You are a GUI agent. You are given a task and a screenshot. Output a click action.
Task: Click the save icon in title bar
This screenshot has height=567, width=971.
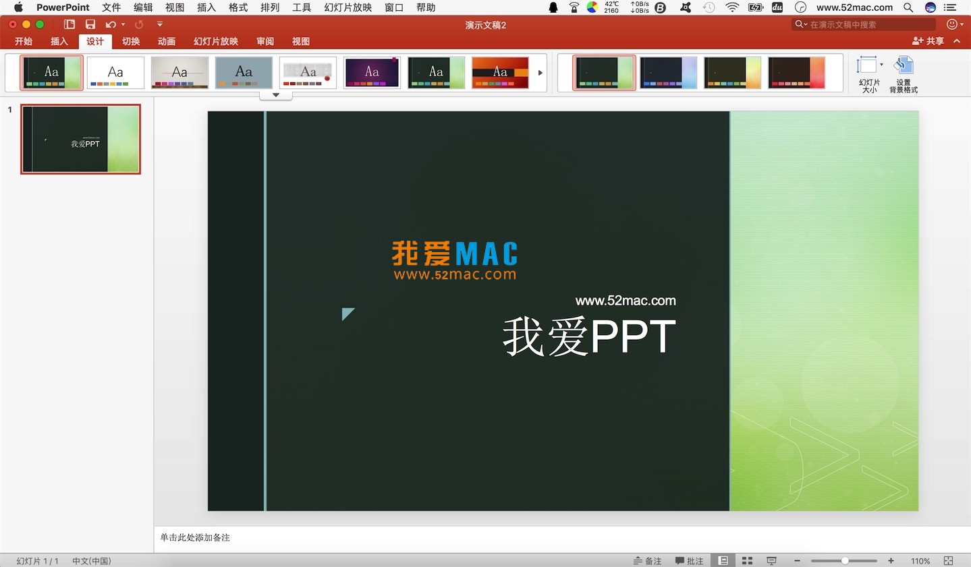[90, 24]
